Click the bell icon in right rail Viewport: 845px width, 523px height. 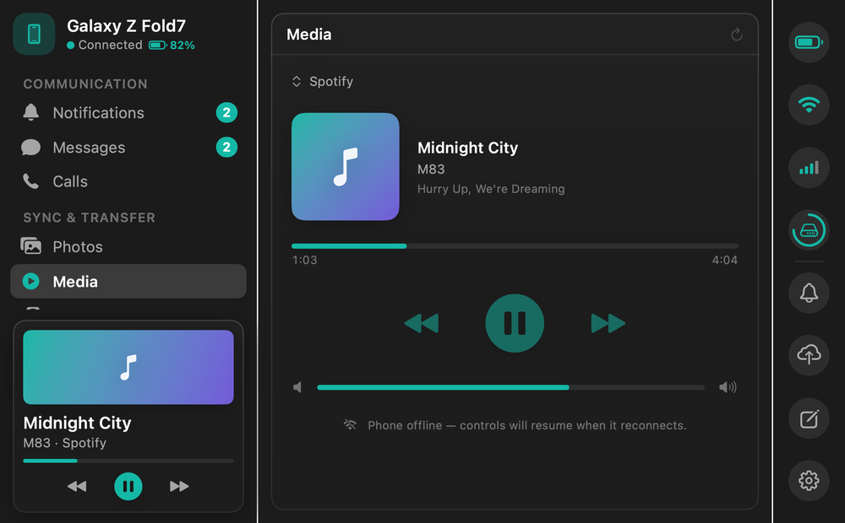(809, 293)
